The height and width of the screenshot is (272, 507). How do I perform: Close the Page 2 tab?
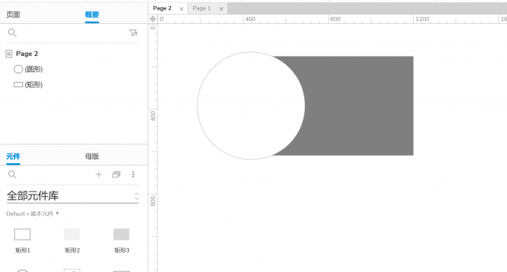coord(181,9)
